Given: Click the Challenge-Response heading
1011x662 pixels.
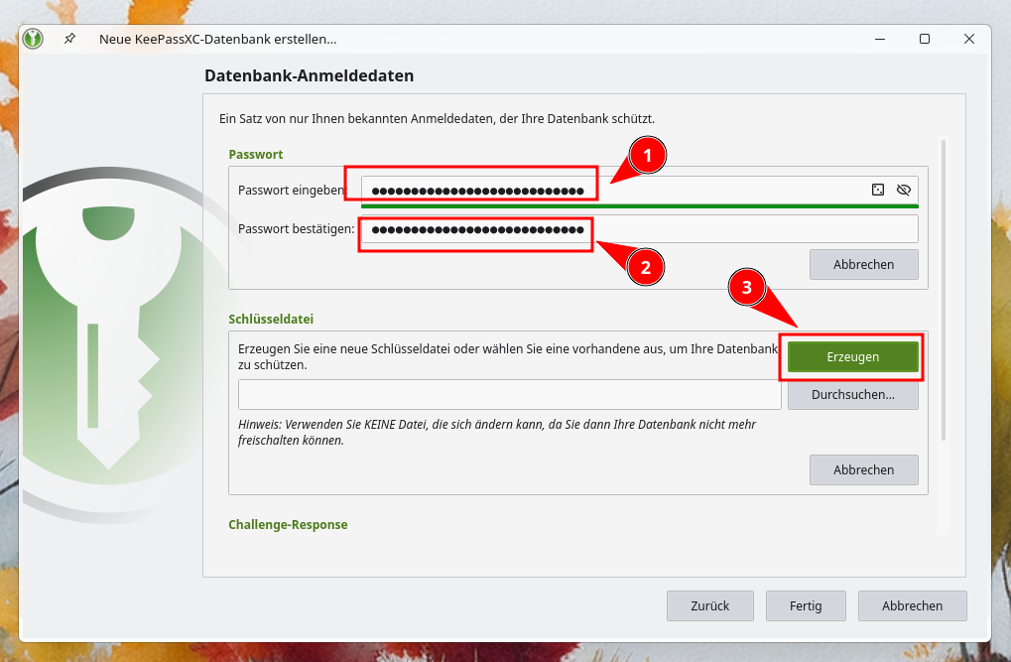Looking at the screenshot, I should [288, 525].
